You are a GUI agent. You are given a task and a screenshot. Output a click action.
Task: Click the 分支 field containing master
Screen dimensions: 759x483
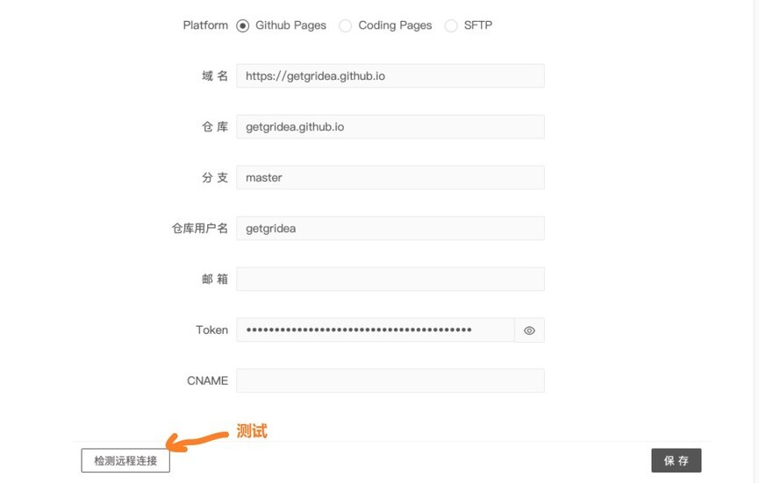(x=390, y=177)
